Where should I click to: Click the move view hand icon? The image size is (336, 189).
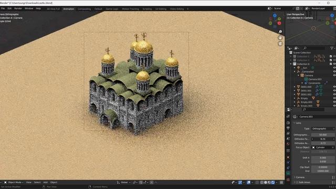click(280, 37)
